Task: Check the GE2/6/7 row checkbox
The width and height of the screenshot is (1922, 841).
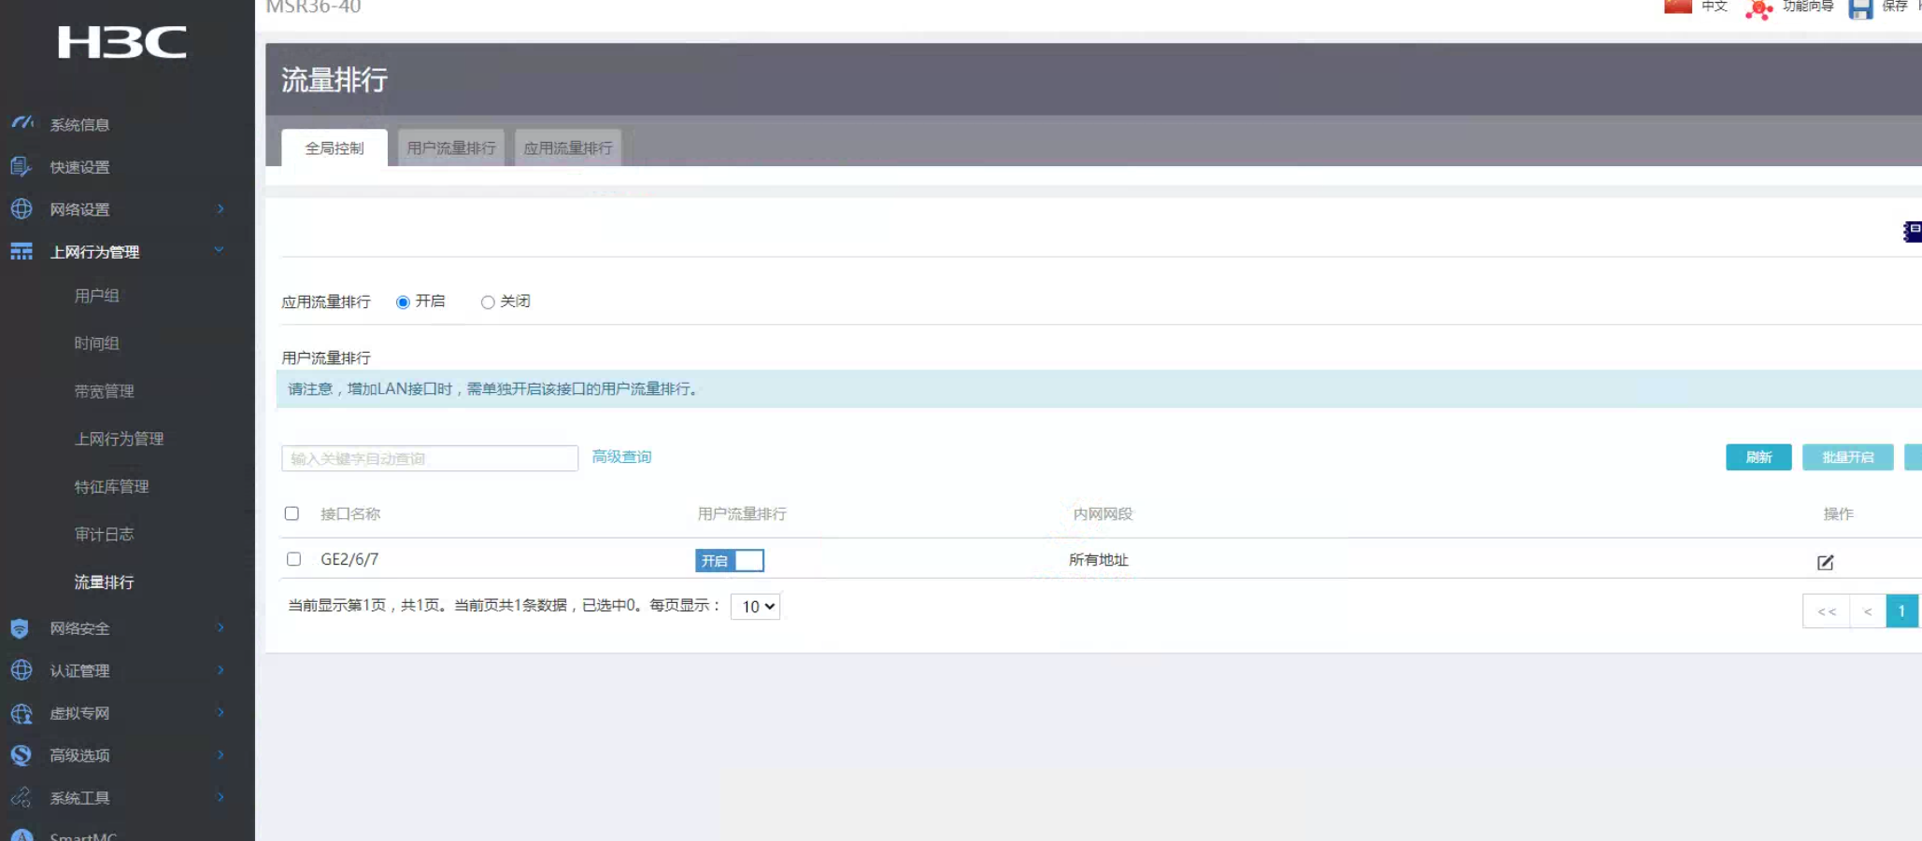Action: pyautogui.click(x=293, y=559)
